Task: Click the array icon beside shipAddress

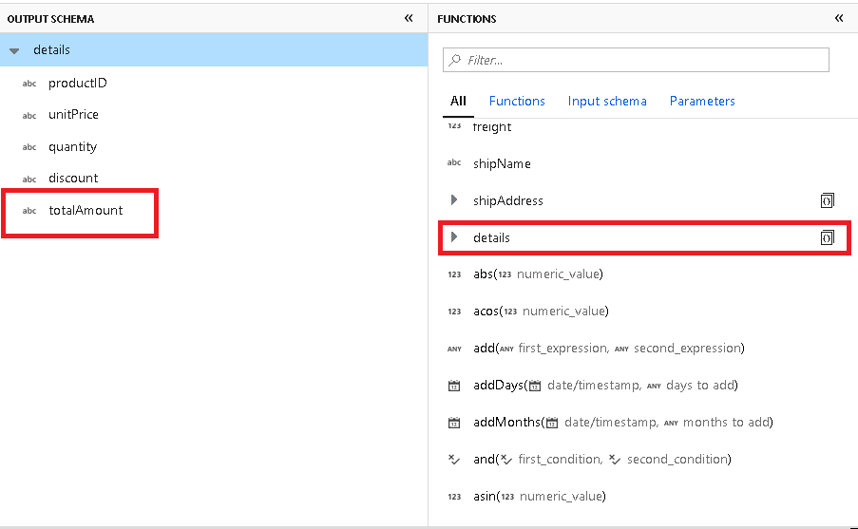Action: coord(827,200)
